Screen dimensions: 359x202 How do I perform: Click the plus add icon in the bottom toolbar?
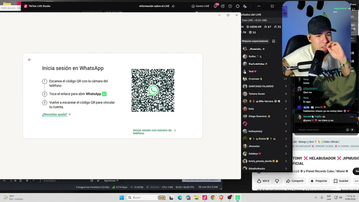pyautogui.click(x=15, y=181)
